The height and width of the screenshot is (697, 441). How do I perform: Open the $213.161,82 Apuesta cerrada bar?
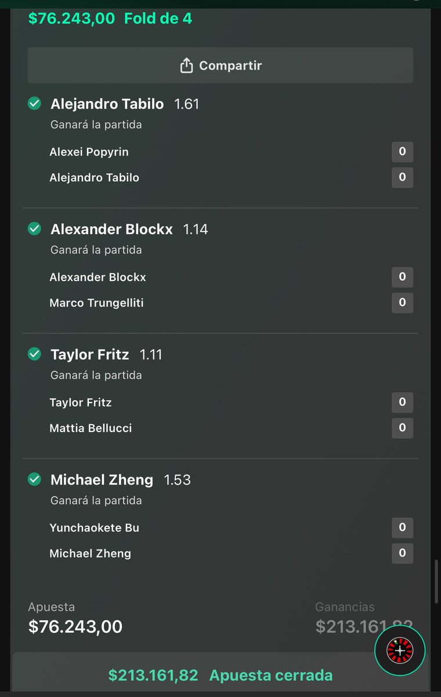[220, 676]
